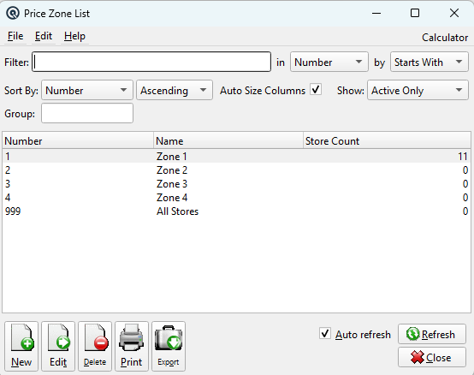Open the Calculator link
The height and width of the screenshot is (375, 474).
coord(445,38)
